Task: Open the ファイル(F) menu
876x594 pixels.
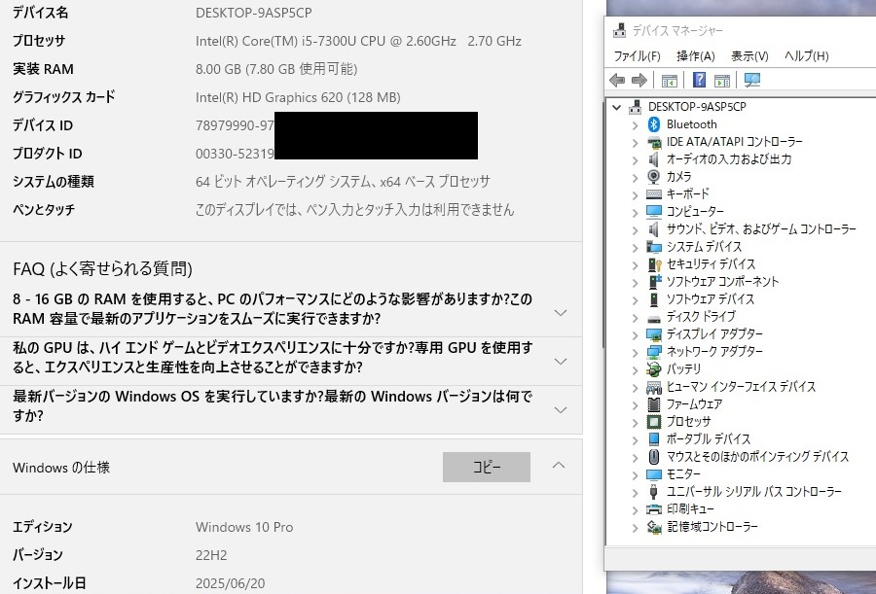Action: pyautogui.click(x=637, y=55)
